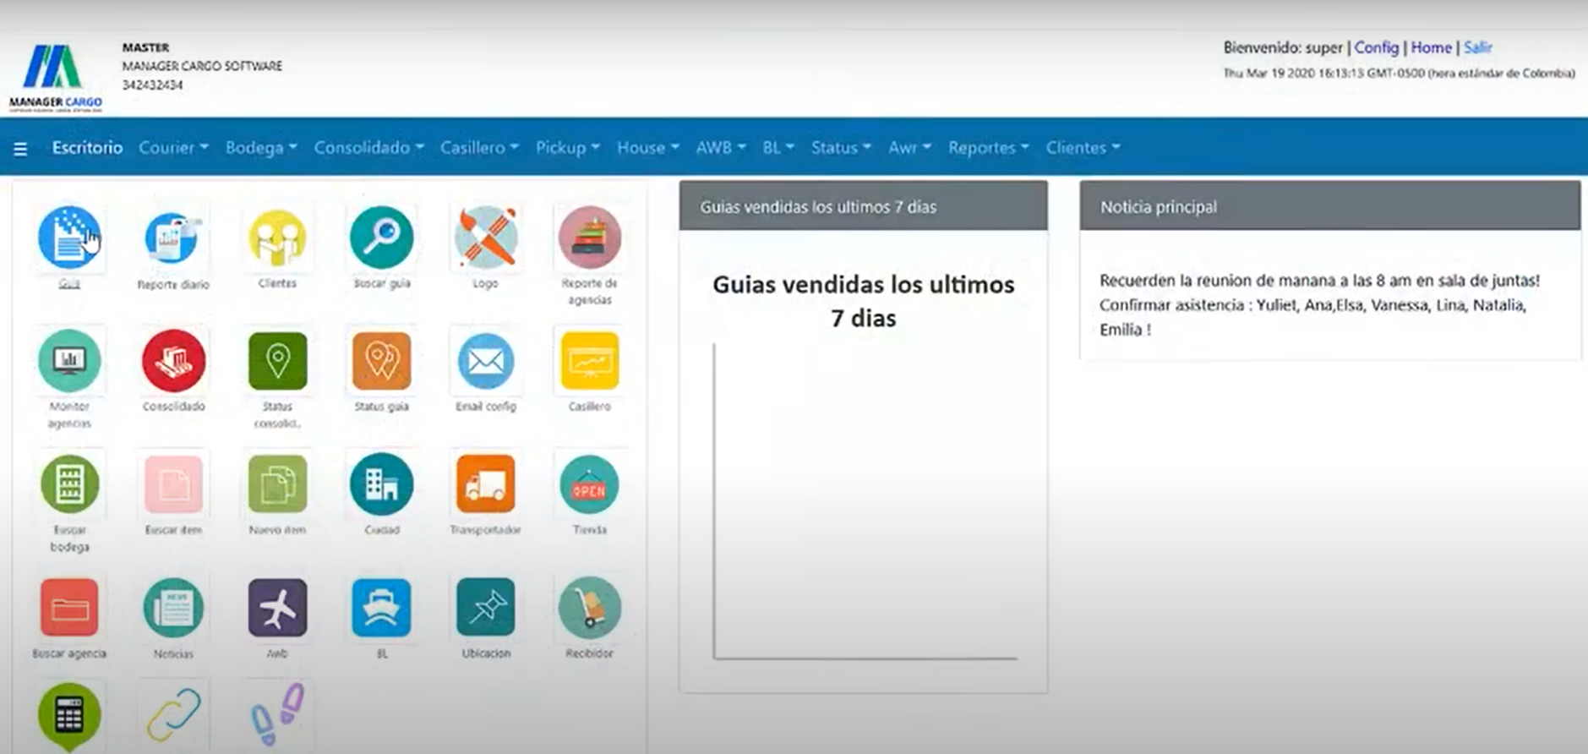Click the '342432434' number text
The width and height of the screenshot is (1588, 754).
152,85
